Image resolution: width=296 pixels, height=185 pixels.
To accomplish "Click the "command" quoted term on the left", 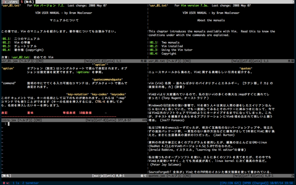I will [x=9, y=83].
